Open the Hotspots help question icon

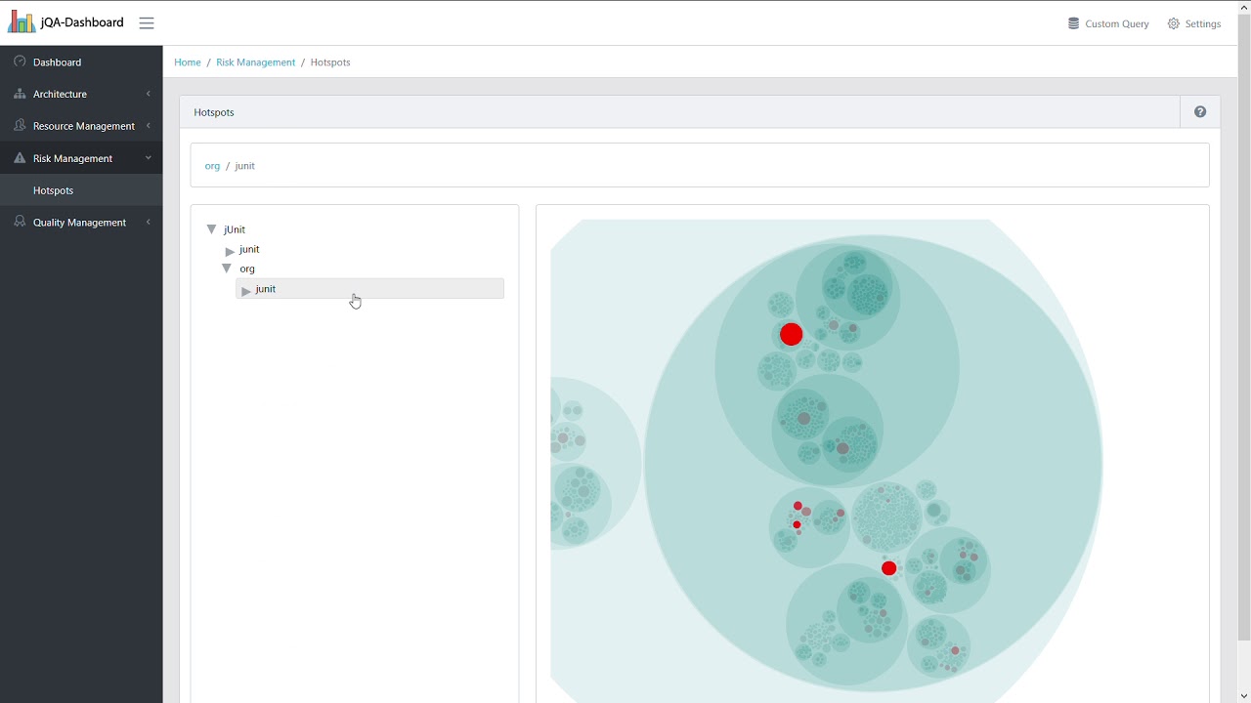[1200, 112]
